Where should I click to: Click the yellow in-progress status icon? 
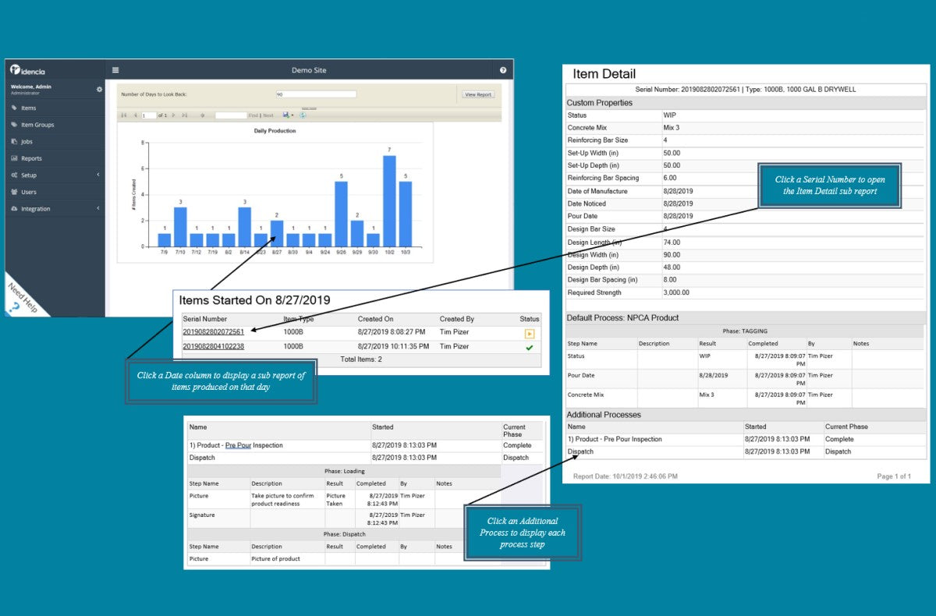click(530, 333)
